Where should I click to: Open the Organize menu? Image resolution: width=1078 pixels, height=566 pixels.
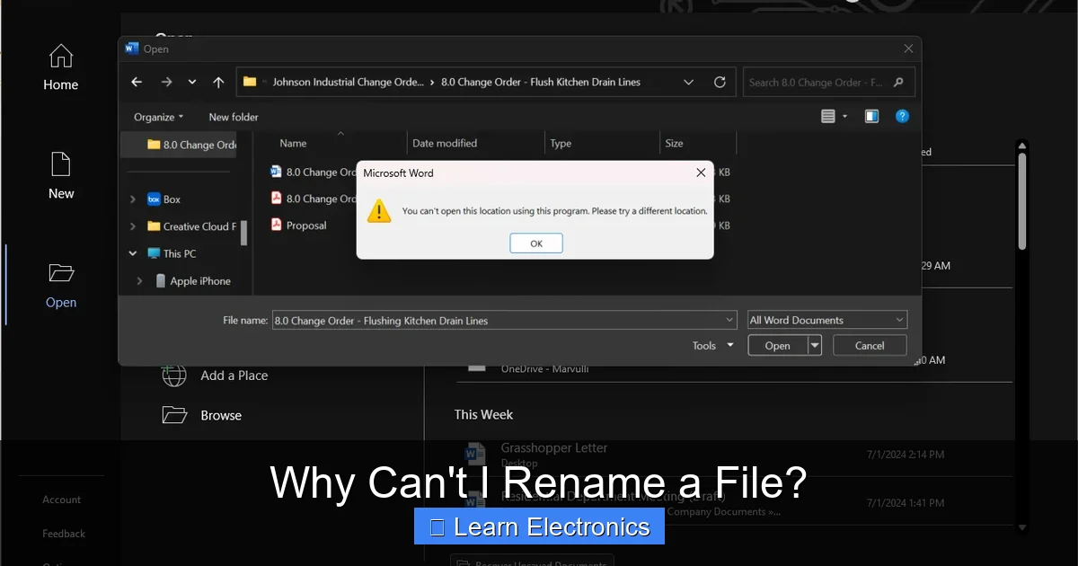point(157,116)
